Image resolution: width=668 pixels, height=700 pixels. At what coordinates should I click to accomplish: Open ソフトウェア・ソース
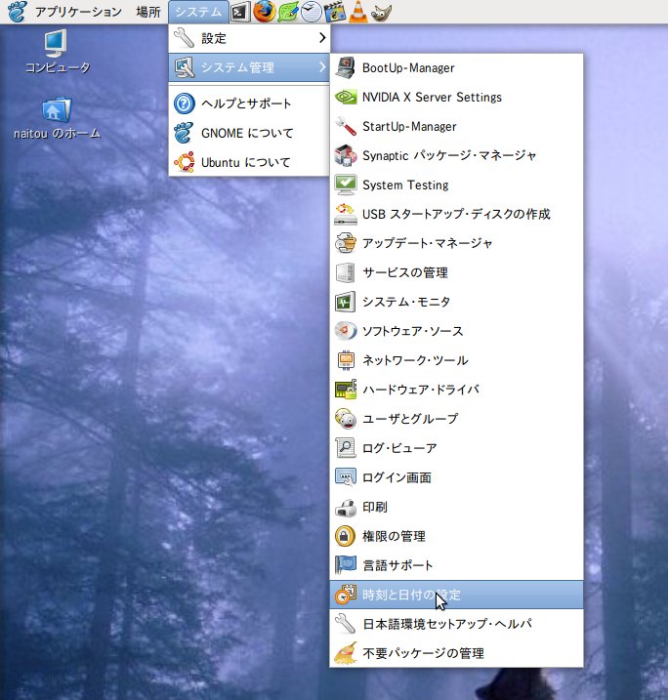click(x=456, y=331)
